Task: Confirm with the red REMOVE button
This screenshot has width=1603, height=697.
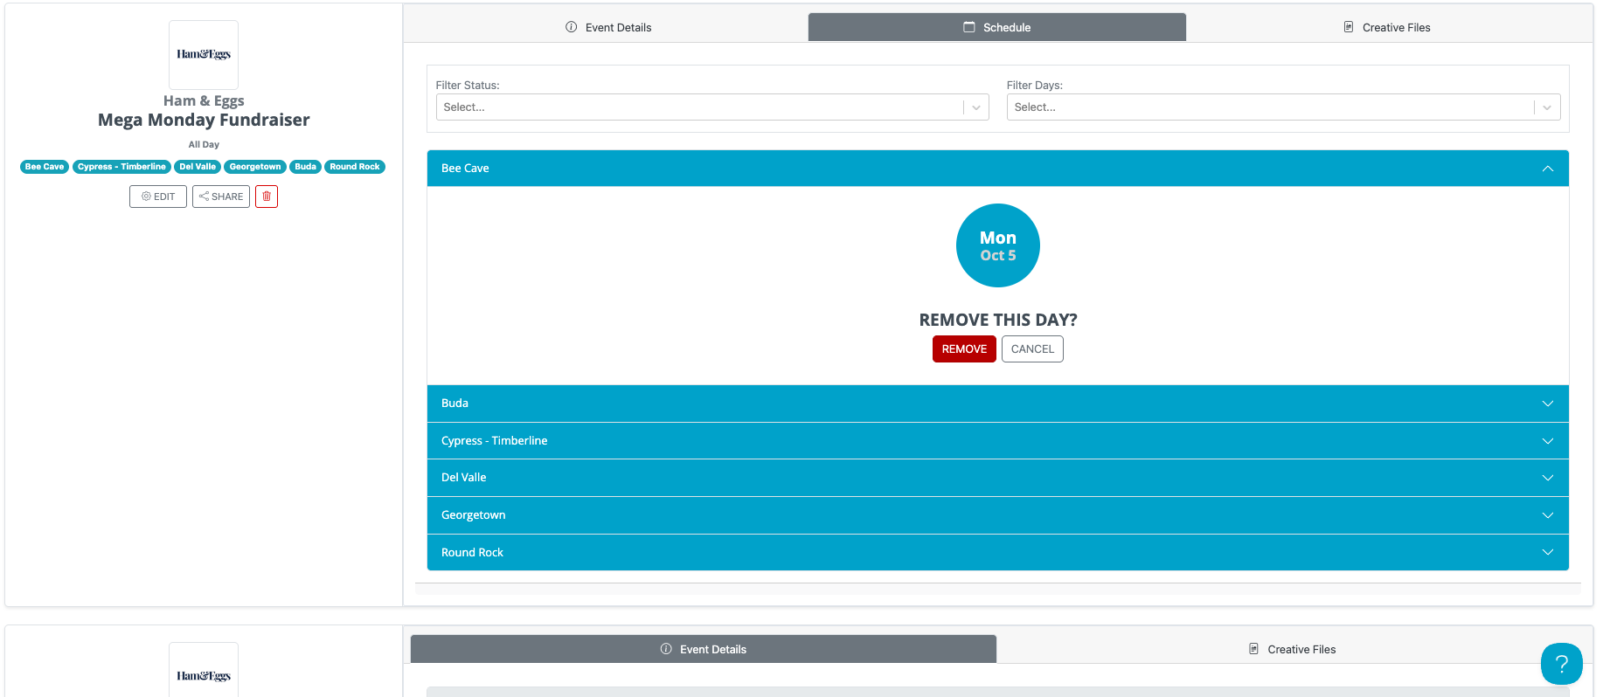Action: pyautogui.click(x=964, y=349)
